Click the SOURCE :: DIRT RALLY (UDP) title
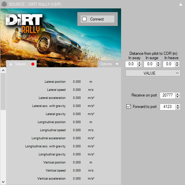This screenshot has width=185, height=185. tap(35, 4)
